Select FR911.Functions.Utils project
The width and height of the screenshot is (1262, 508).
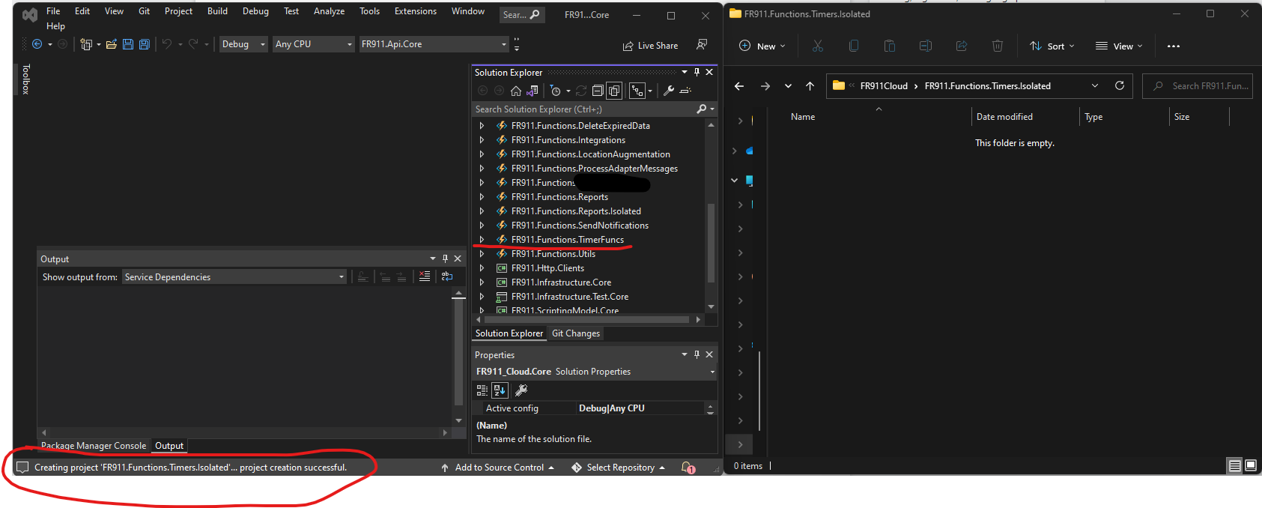click(x=553, y=254)
